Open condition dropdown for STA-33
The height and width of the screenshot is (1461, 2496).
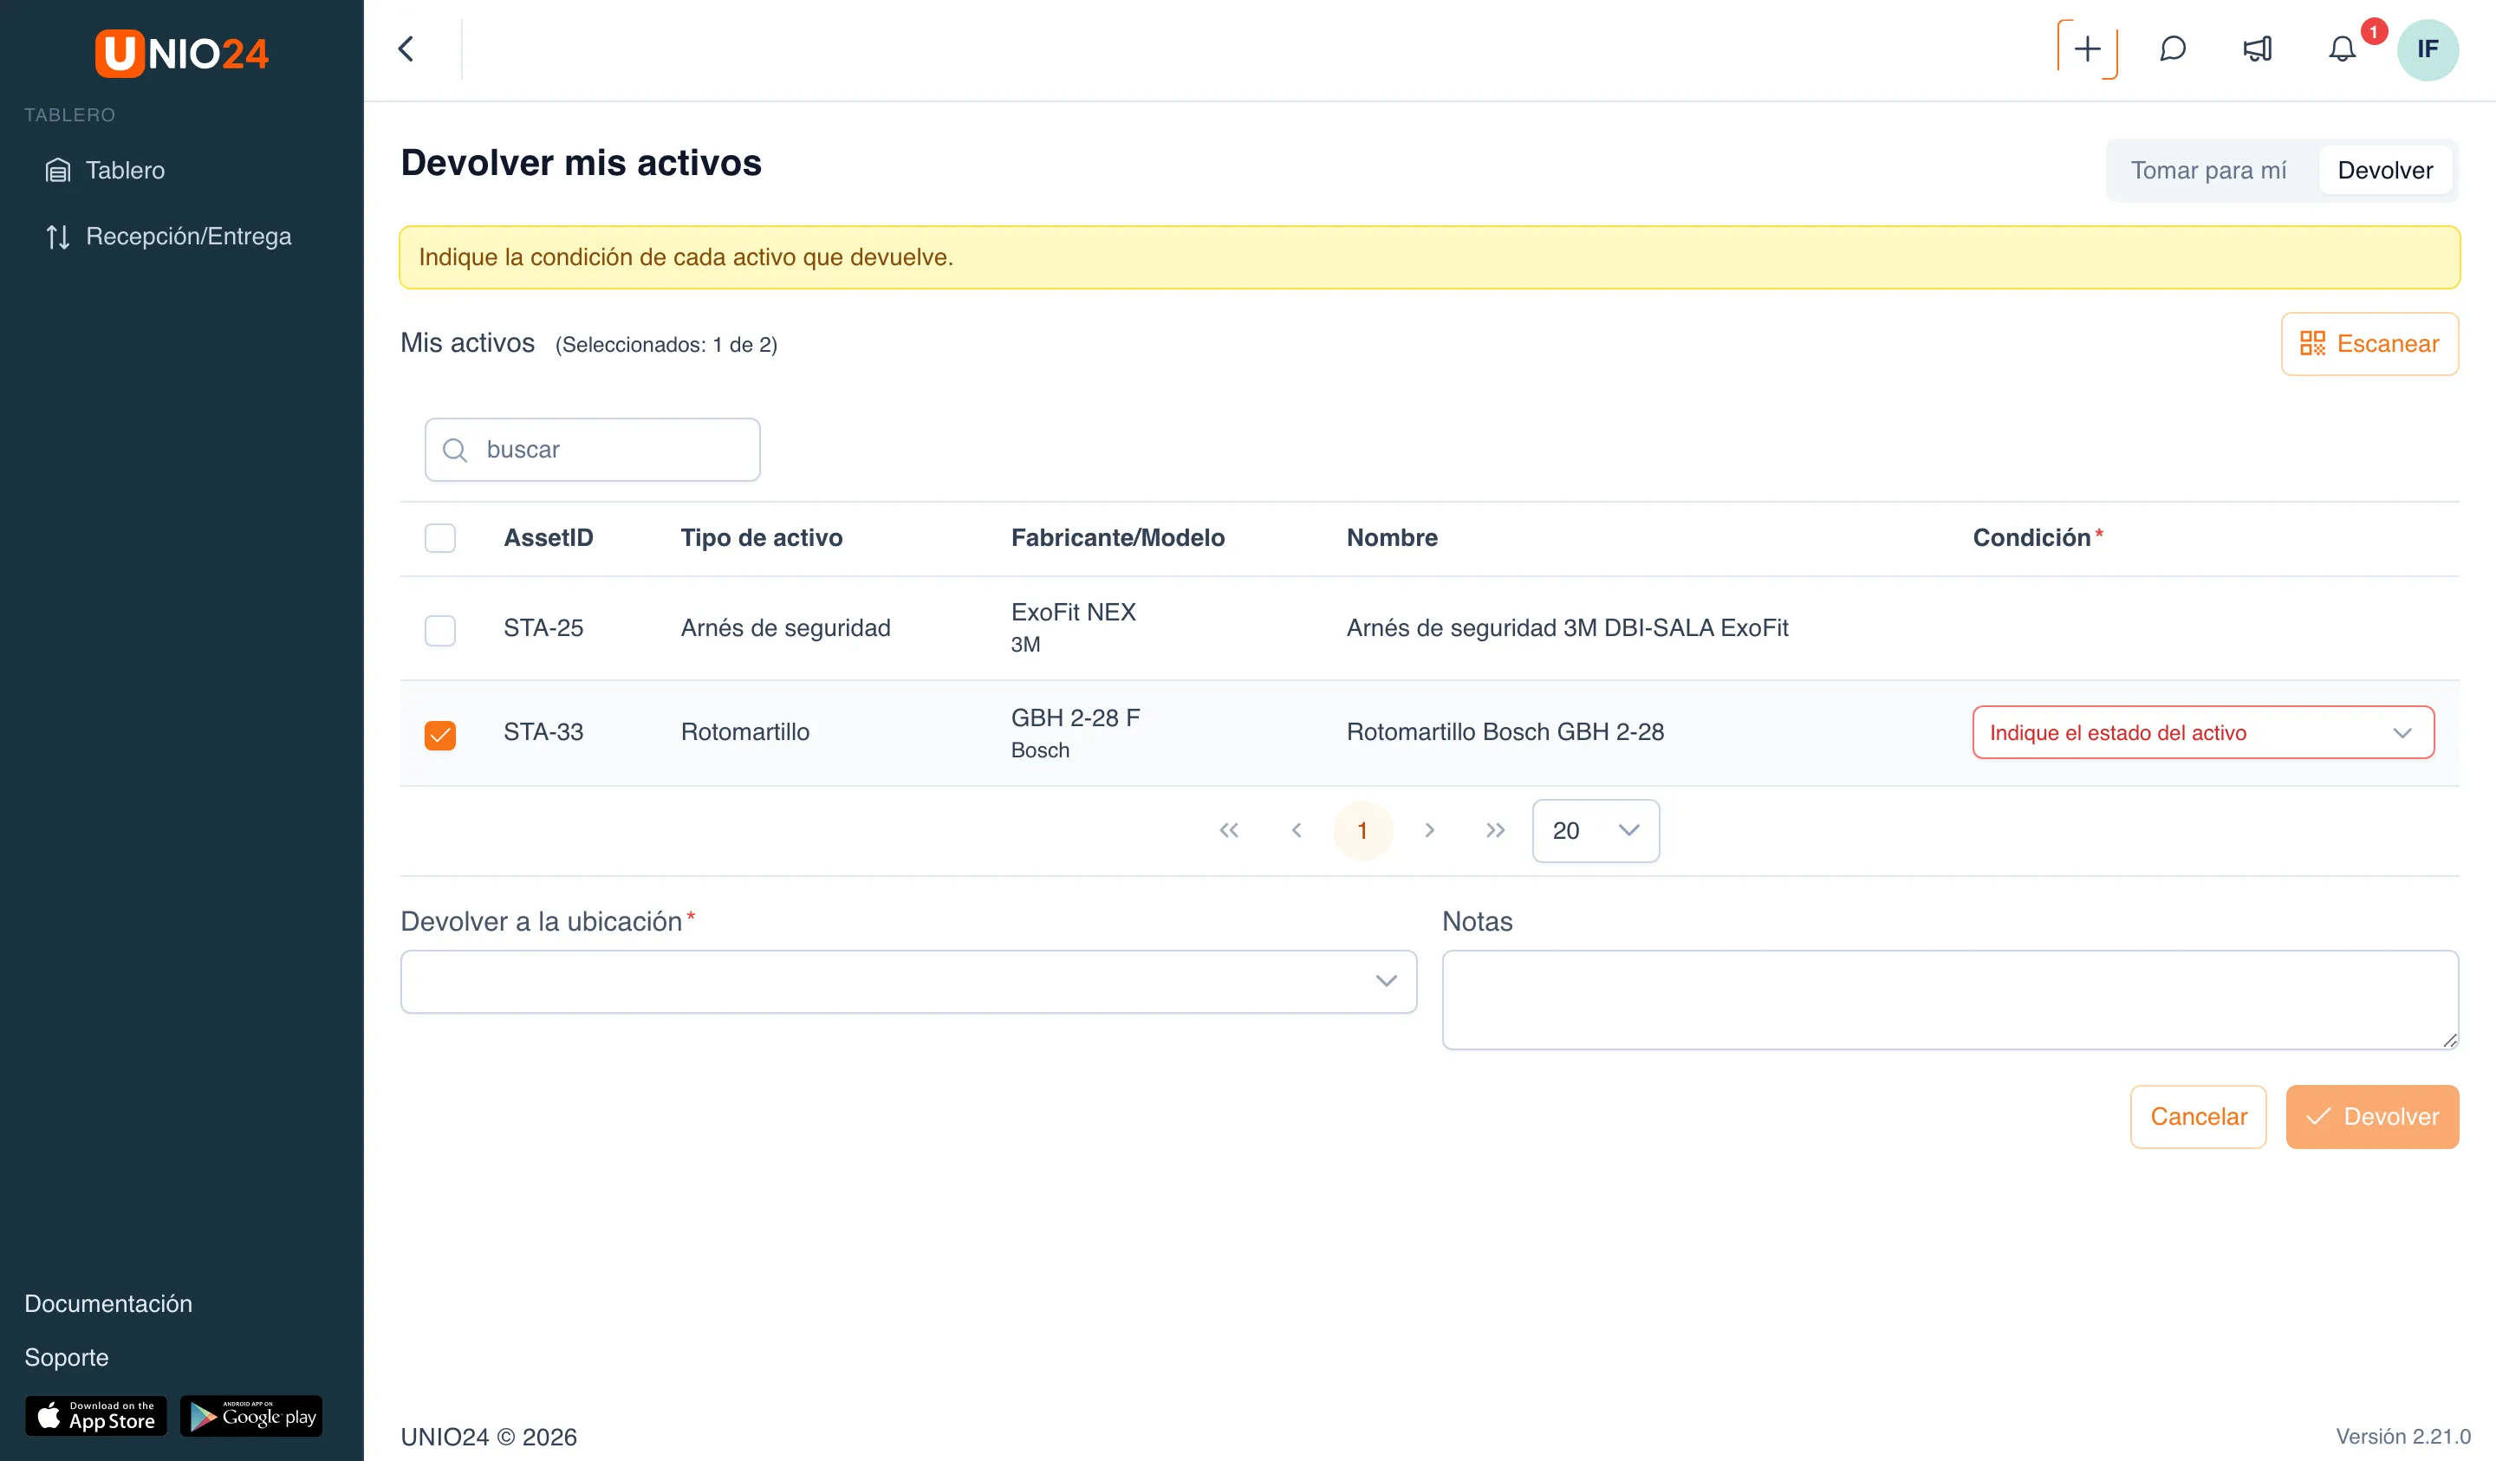tap(2203, 732)
